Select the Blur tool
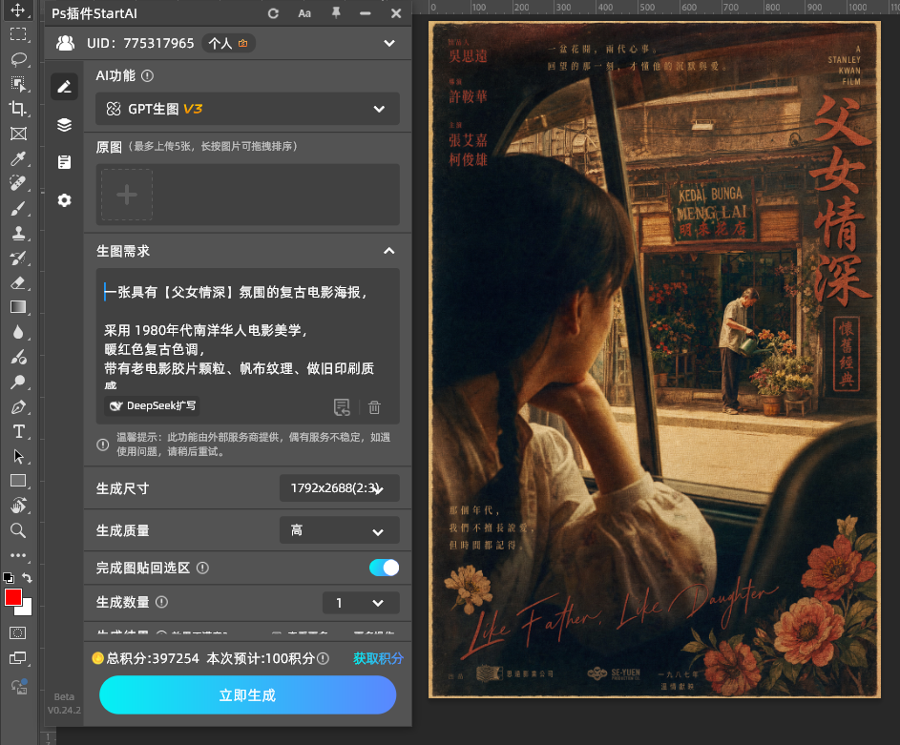The height and width of the screenshot is (745, 900). pyautogui.click(x=18, y=333)
